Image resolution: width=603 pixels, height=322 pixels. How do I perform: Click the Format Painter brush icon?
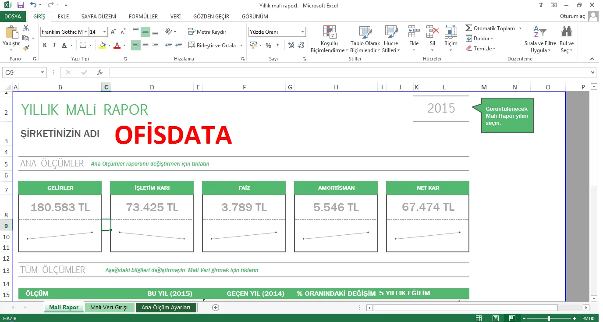[x=26, y=48]
